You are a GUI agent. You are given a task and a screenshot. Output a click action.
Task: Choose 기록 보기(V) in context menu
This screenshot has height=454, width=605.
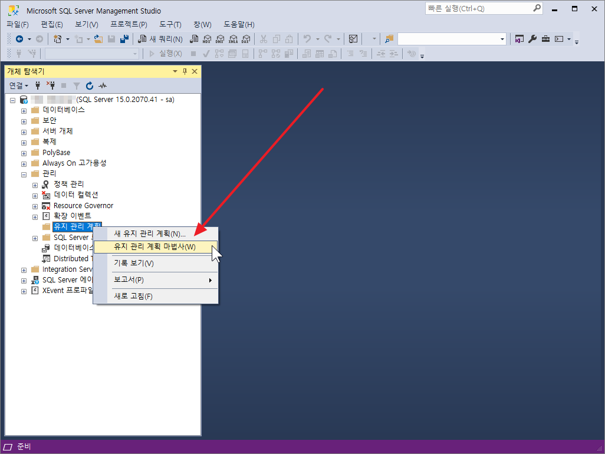tap(156, 264)
